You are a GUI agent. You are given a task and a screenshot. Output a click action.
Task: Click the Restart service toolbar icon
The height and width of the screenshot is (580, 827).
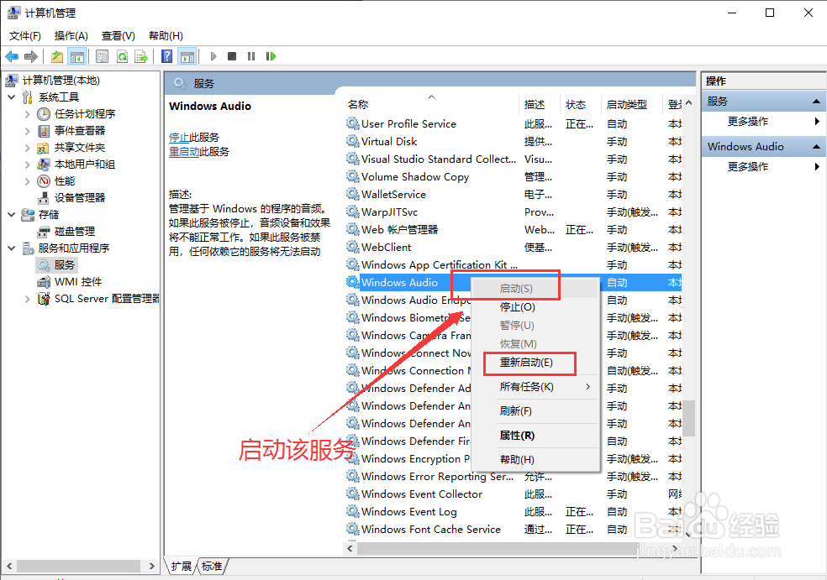pyautogui.click(x=271, y=56)
